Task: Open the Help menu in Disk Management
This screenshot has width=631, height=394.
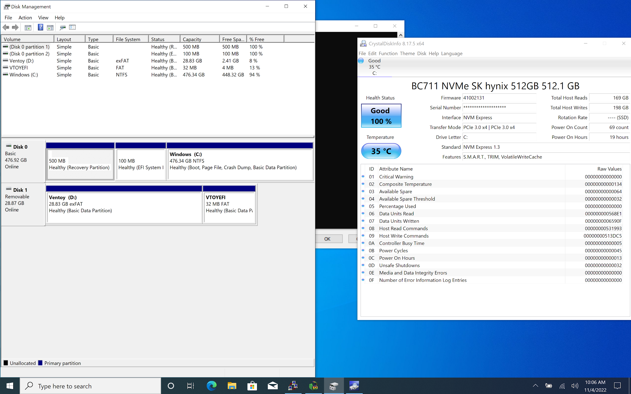Action: [x=60, y=18]
